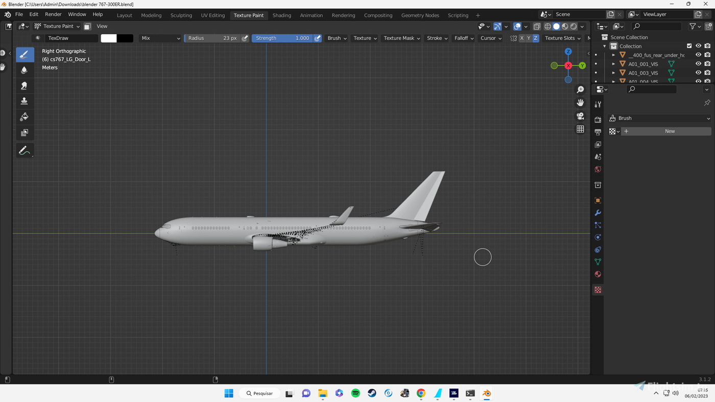Screen dimensions: 715x402
Task: Select the Draw brush tool
Action: tap(25, 54)
